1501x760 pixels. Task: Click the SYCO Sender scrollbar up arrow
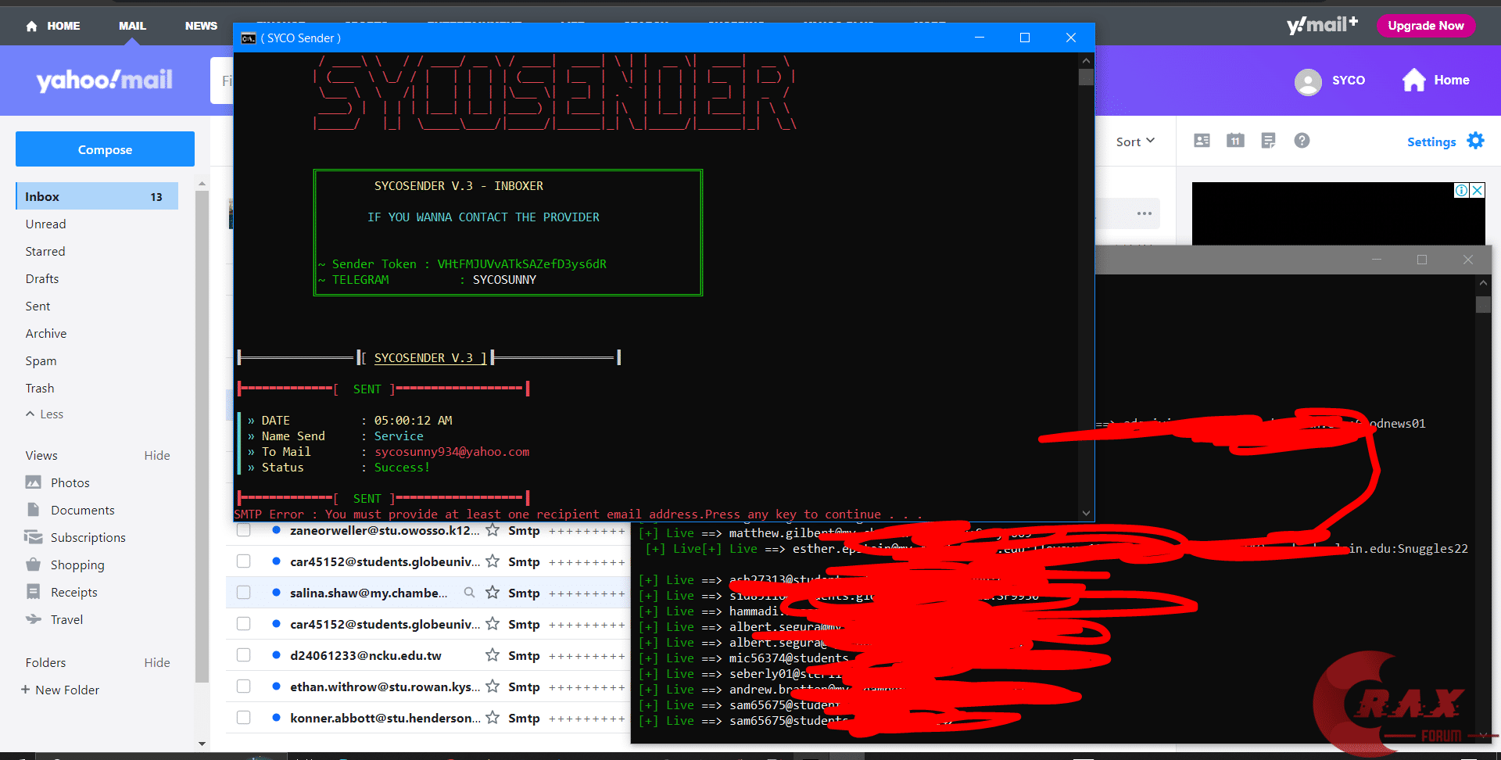click(x=1086, y=60)
